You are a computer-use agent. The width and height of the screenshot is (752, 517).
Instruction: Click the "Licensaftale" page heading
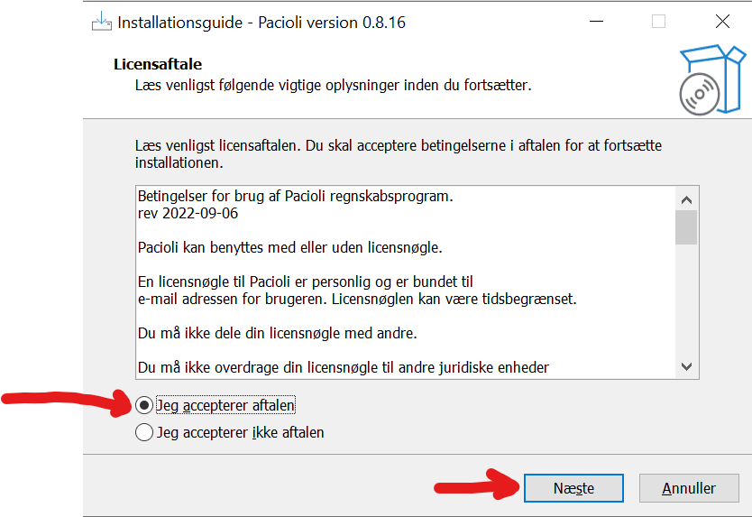click(x=158, y=64)
